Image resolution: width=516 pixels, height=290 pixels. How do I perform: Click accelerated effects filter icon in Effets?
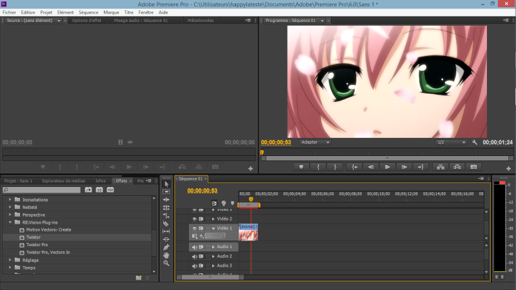[88, 189]
